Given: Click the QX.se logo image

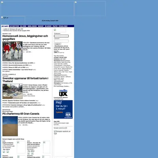Looking at the screenshot, I should pyautogui.click(x=5, y=18).
